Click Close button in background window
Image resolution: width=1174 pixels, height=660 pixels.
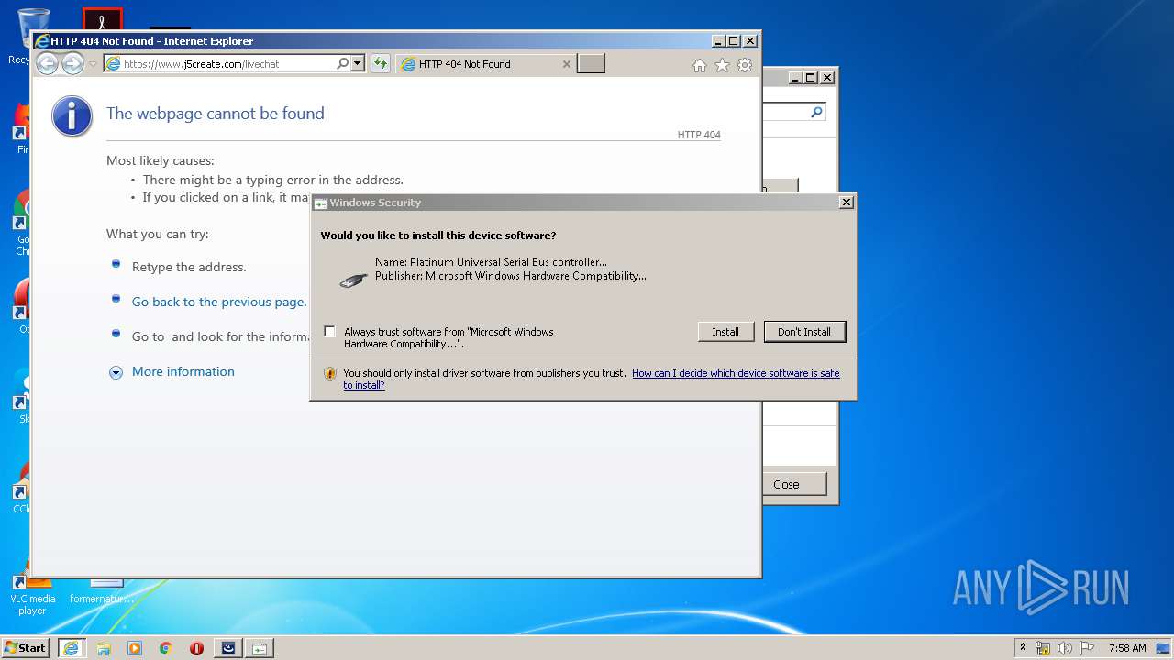(x=794, y=484)
